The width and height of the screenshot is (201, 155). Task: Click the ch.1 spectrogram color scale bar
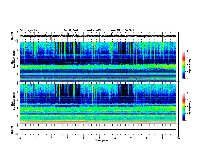pyautogui.click(x=184, y=65)
